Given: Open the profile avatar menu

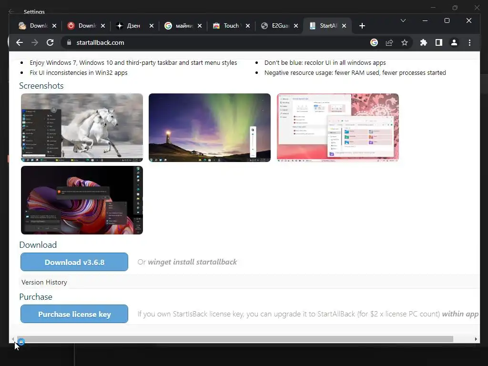Looking at the screenshot, I should [454, 42].
